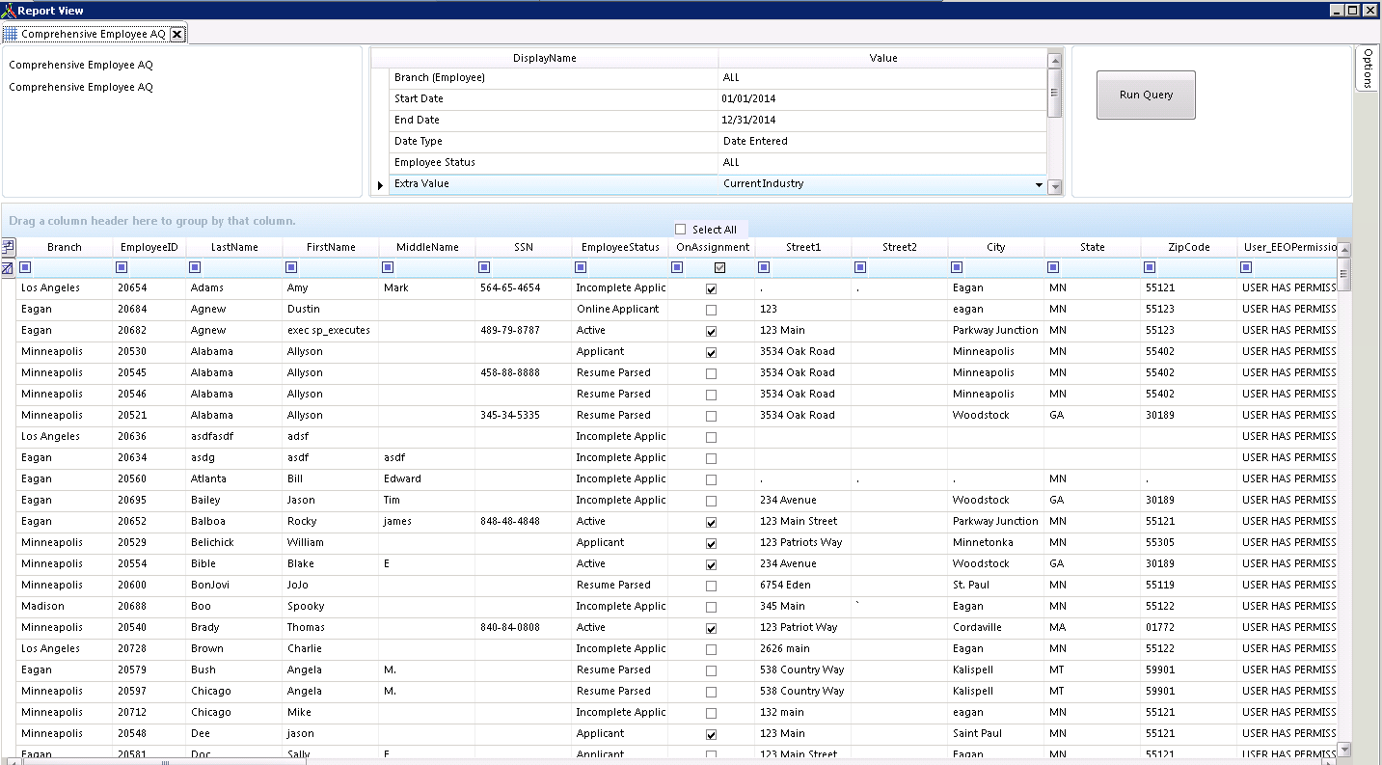The image size is (1382, 765).
Task: Sort by the ZipCode column header
Action: pos(1189,247)
